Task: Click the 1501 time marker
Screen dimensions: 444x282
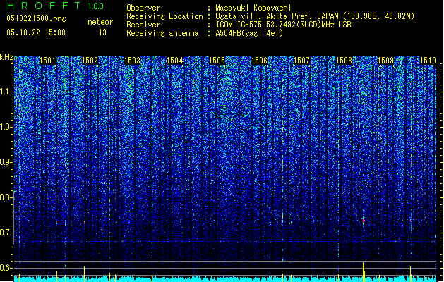Action: (47, 61)
